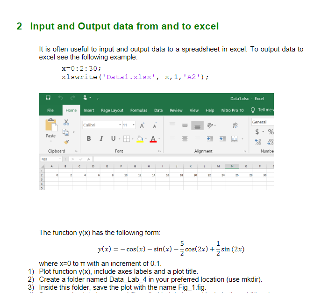The height and width of the screenshot is (293, 314).
Task: Click the formula bar Cancel X icon
Action: pos(73,159)
